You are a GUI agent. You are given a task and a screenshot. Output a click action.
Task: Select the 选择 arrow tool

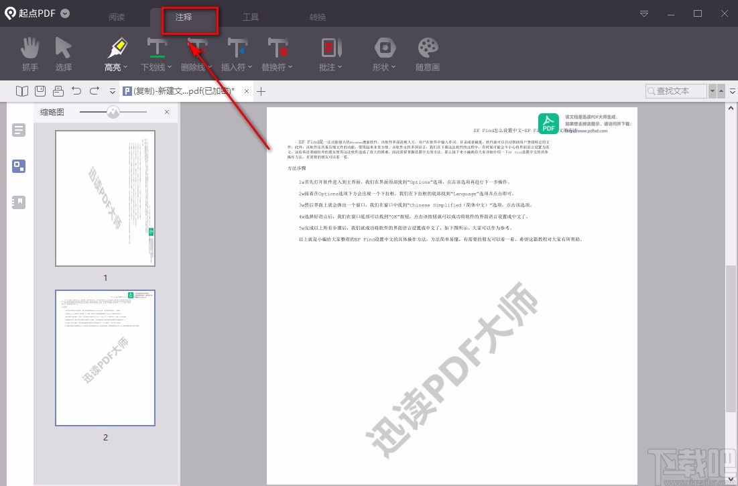pos(64,54)
